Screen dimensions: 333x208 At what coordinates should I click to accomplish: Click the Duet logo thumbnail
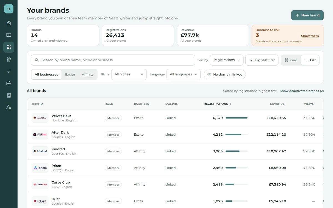(40, 201)
